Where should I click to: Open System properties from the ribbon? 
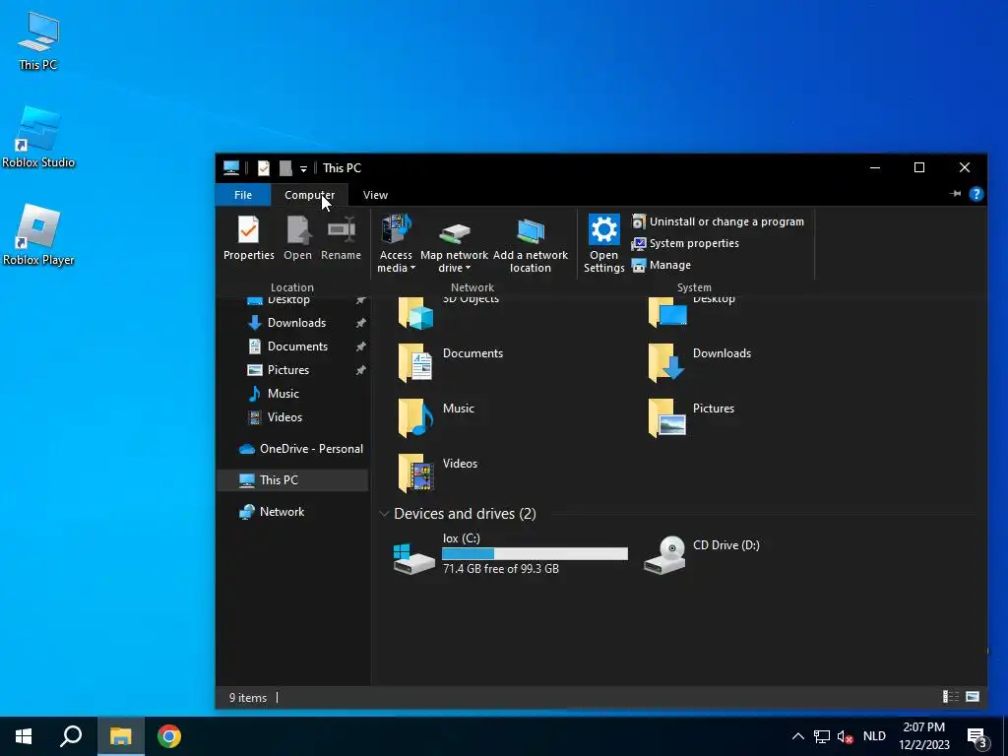pyautogui.click(x=685, y=244)
